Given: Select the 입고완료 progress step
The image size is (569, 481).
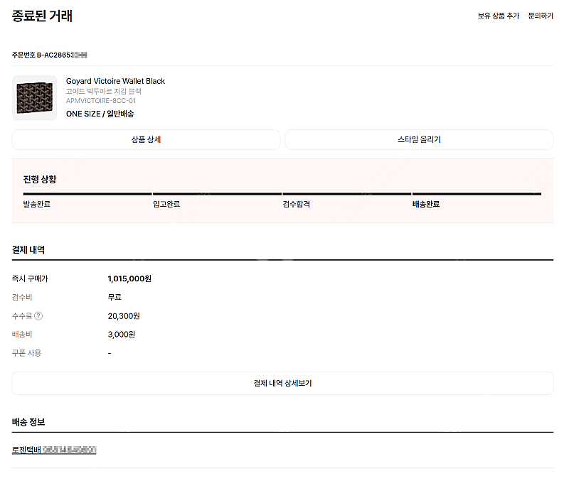Looking at the screenshot, I should [x=166, y=204].
